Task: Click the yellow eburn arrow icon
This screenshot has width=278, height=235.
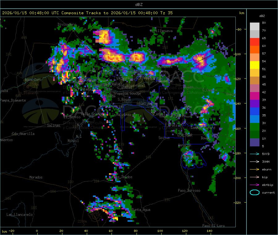Action: coord(255,170)
